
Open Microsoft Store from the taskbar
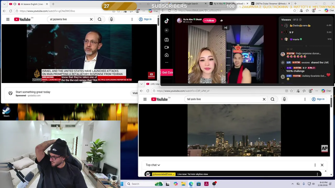199,184
